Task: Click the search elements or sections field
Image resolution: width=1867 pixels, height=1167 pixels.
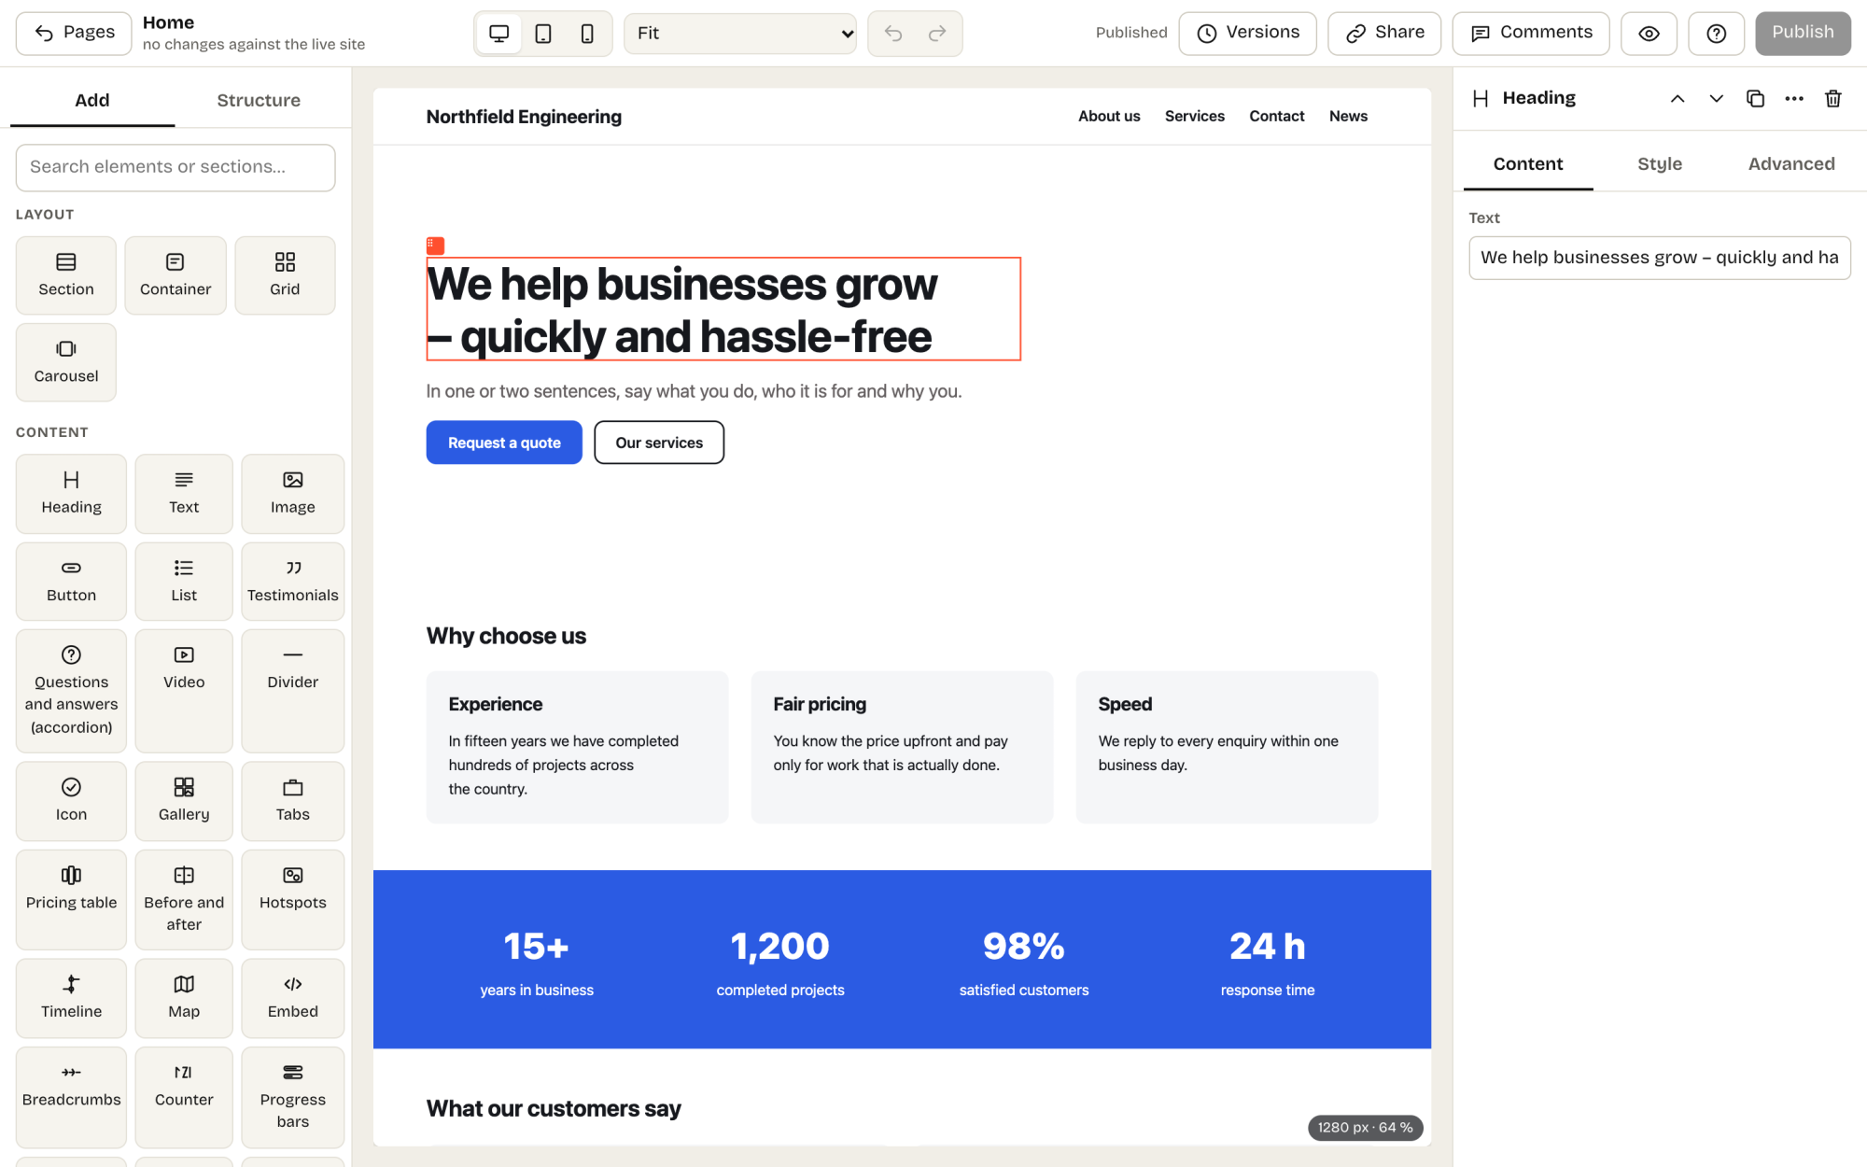Action: (x=175, y=167)
